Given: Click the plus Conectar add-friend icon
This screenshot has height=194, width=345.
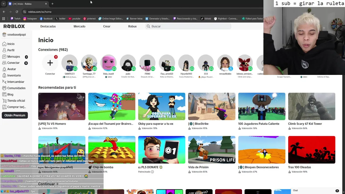Looking at the screenshot, I should coord(50,63).
